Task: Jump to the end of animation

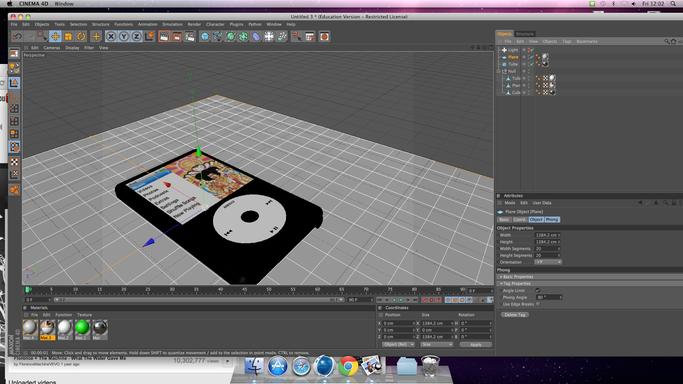Action: click(x=415, y=300)
